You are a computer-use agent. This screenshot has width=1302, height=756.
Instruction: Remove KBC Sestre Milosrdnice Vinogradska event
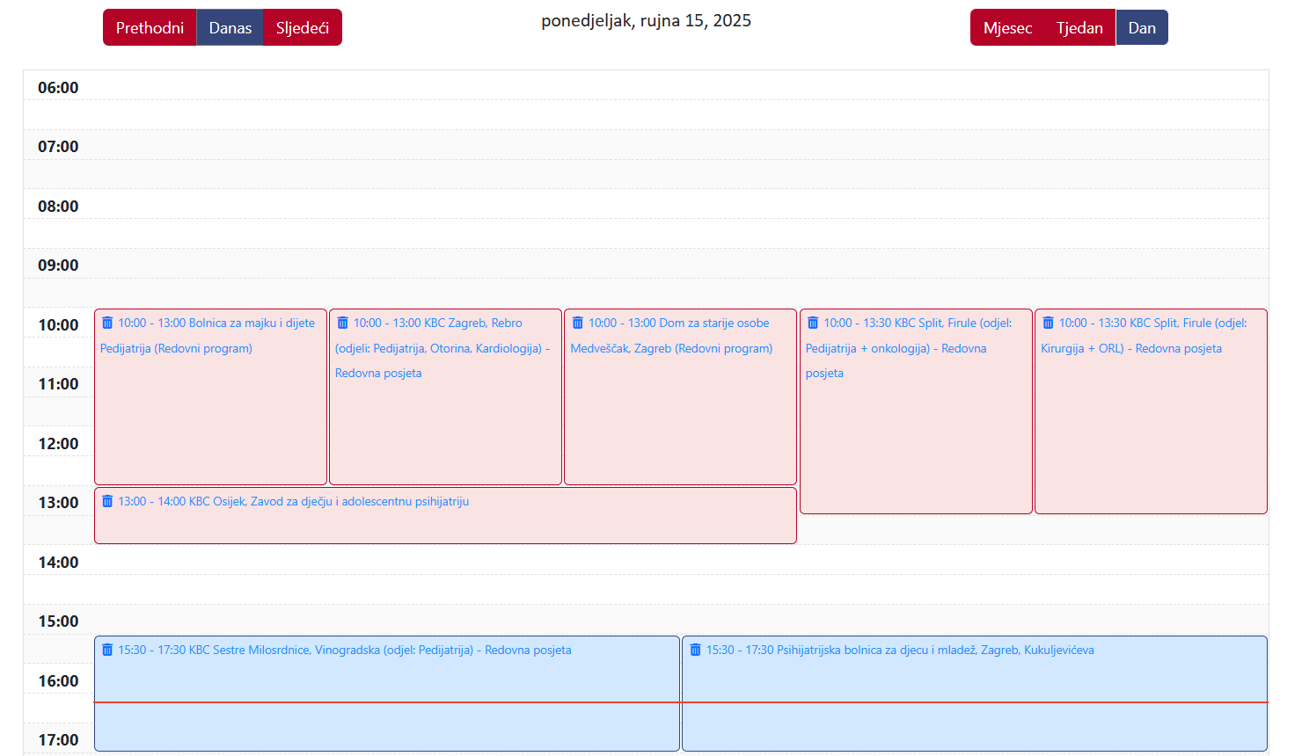[x=107, y=650]
